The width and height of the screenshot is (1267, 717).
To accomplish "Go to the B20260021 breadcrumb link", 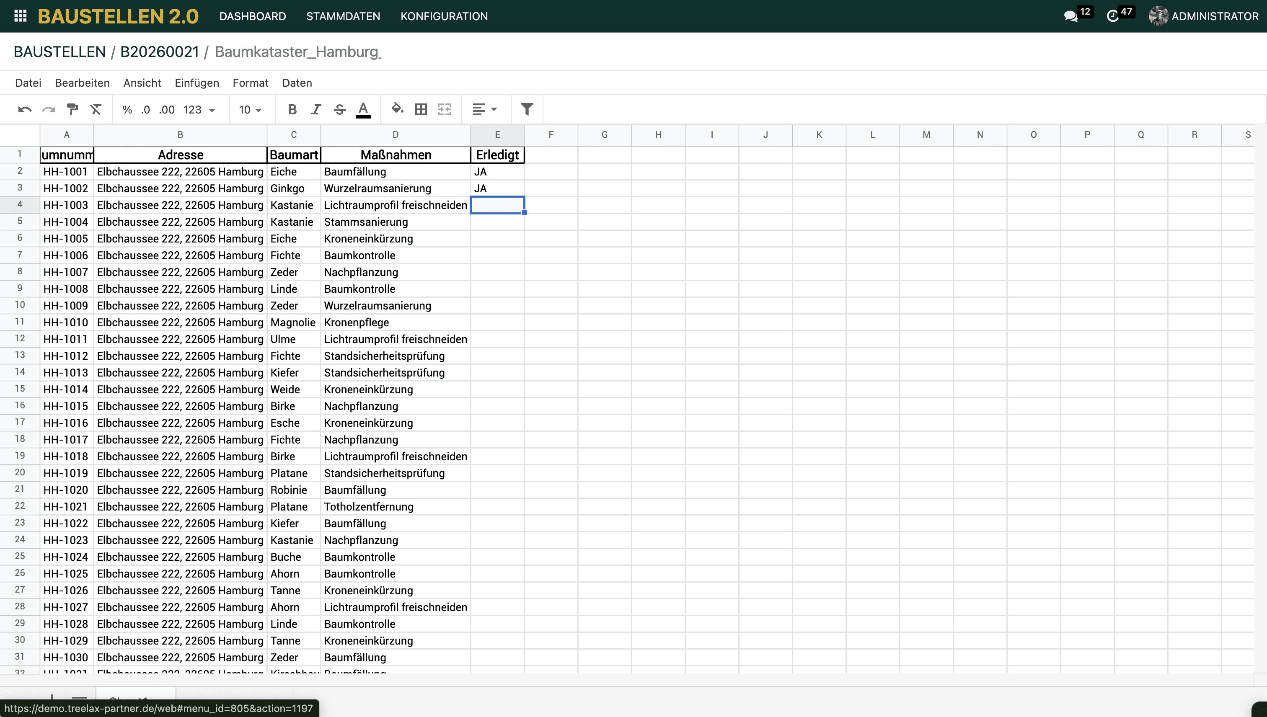I will (160, 52).
